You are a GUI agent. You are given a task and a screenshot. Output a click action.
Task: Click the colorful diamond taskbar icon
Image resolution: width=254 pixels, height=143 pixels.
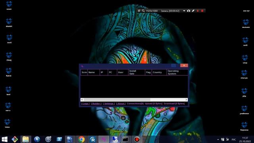click(x=15, y=139)
